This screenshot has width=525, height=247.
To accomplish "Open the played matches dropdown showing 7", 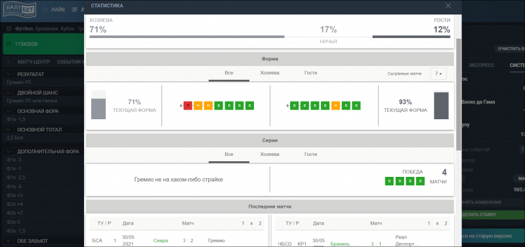I will click(x=438, y=74).
